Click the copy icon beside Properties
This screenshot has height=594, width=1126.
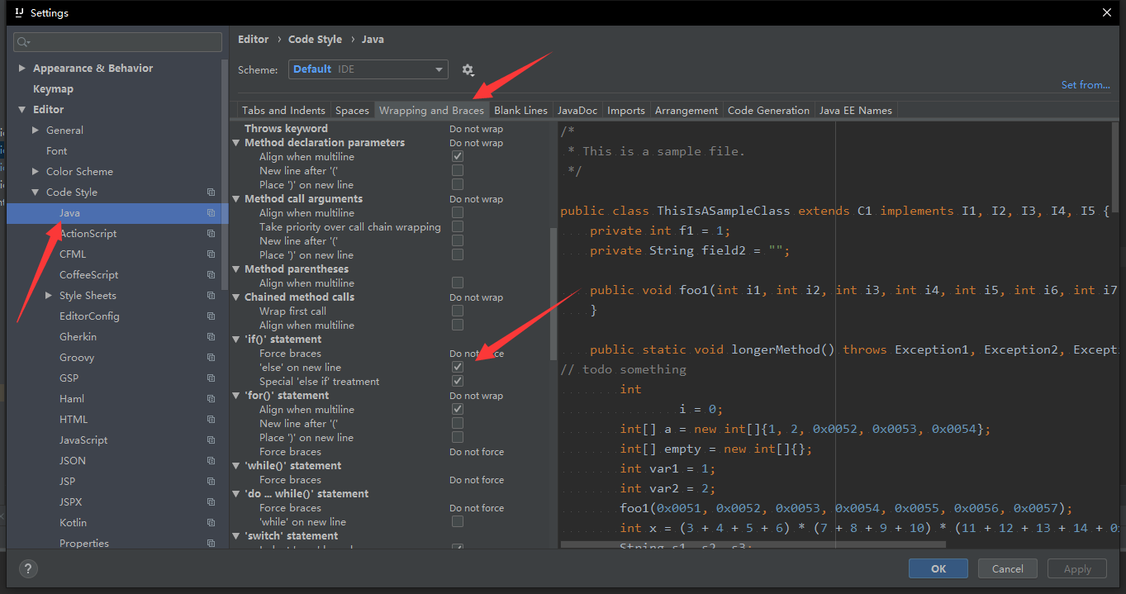(x=211, y=544)
